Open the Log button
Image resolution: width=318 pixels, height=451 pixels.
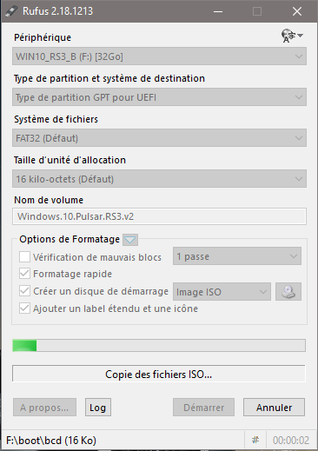(x=98, y=408)
